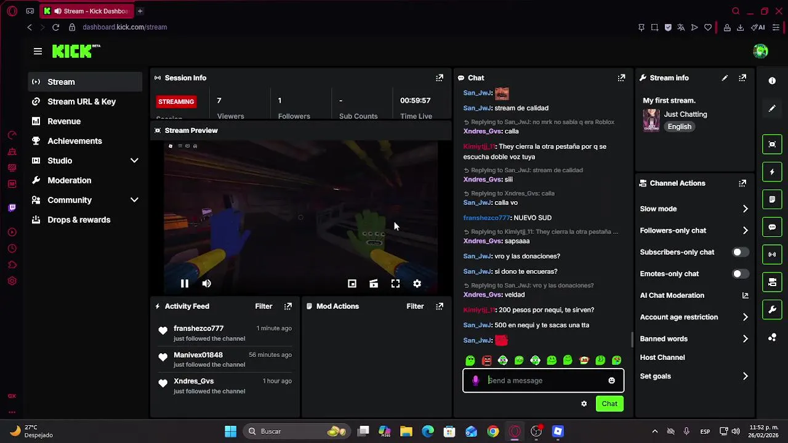This screenshot has width=788, height=443.
Task: Open chat settings gear
Action: coord(584,404)
